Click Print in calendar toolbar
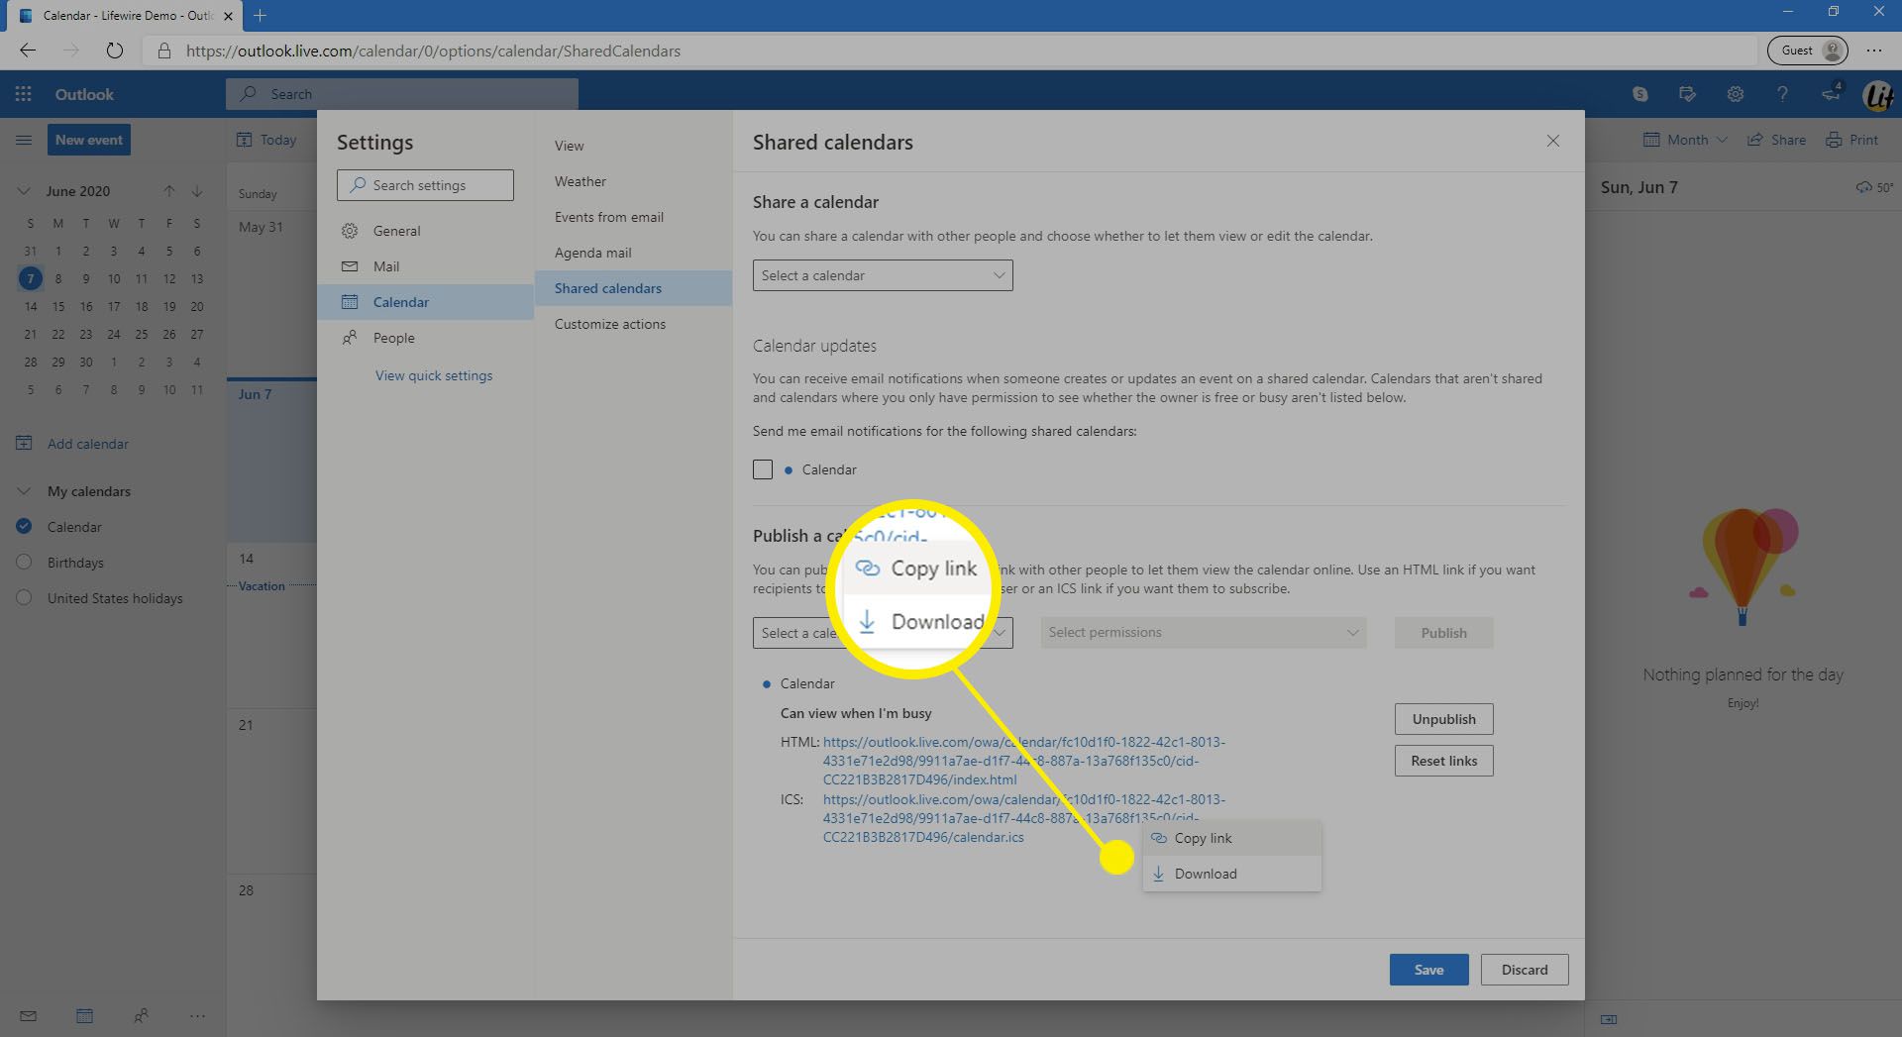The width and height of the screenshot is (1902, 1037). point(1851,140)
